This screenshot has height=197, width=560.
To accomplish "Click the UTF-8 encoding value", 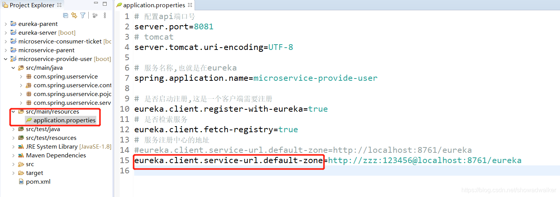I will click(281, 47).
